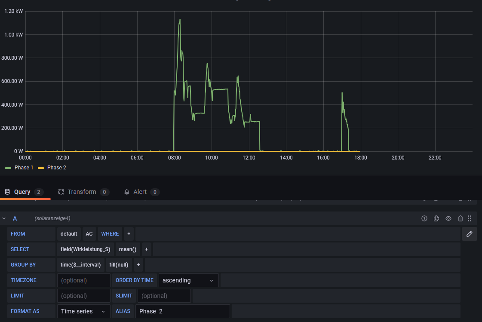This screenshot has width=482, height=322.
Task: Click the ALIAS input containing Phase 2
Action: click(182, 311)
